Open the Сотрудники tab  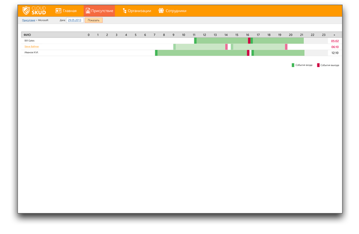(x=172, y=10)
